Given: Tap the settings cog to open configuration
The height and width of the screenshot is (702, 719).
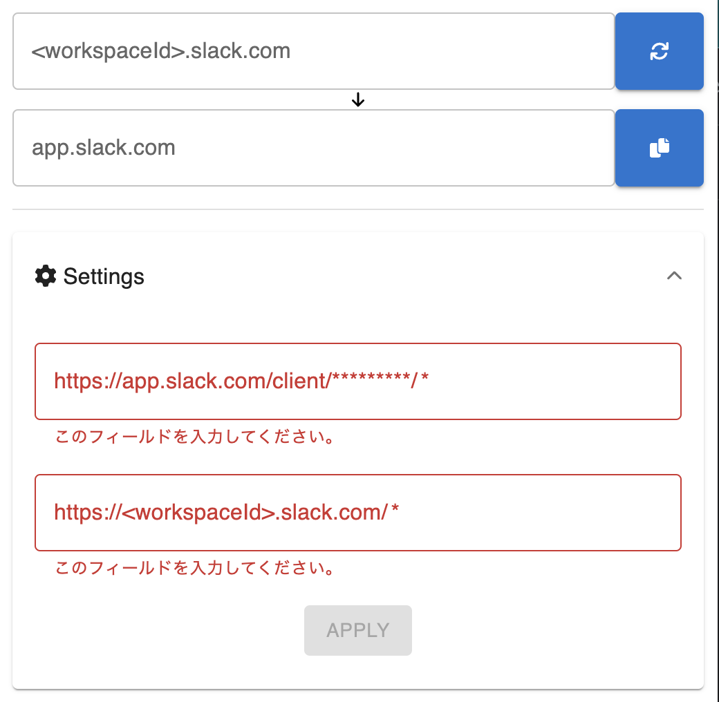Looking at the screenshot, I should pyautogui.click(x=45, y=276).
